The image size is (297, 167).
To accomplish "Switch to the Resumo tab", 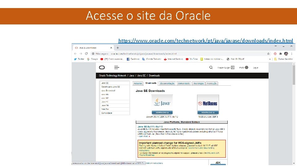I will (x=138, y=83).
